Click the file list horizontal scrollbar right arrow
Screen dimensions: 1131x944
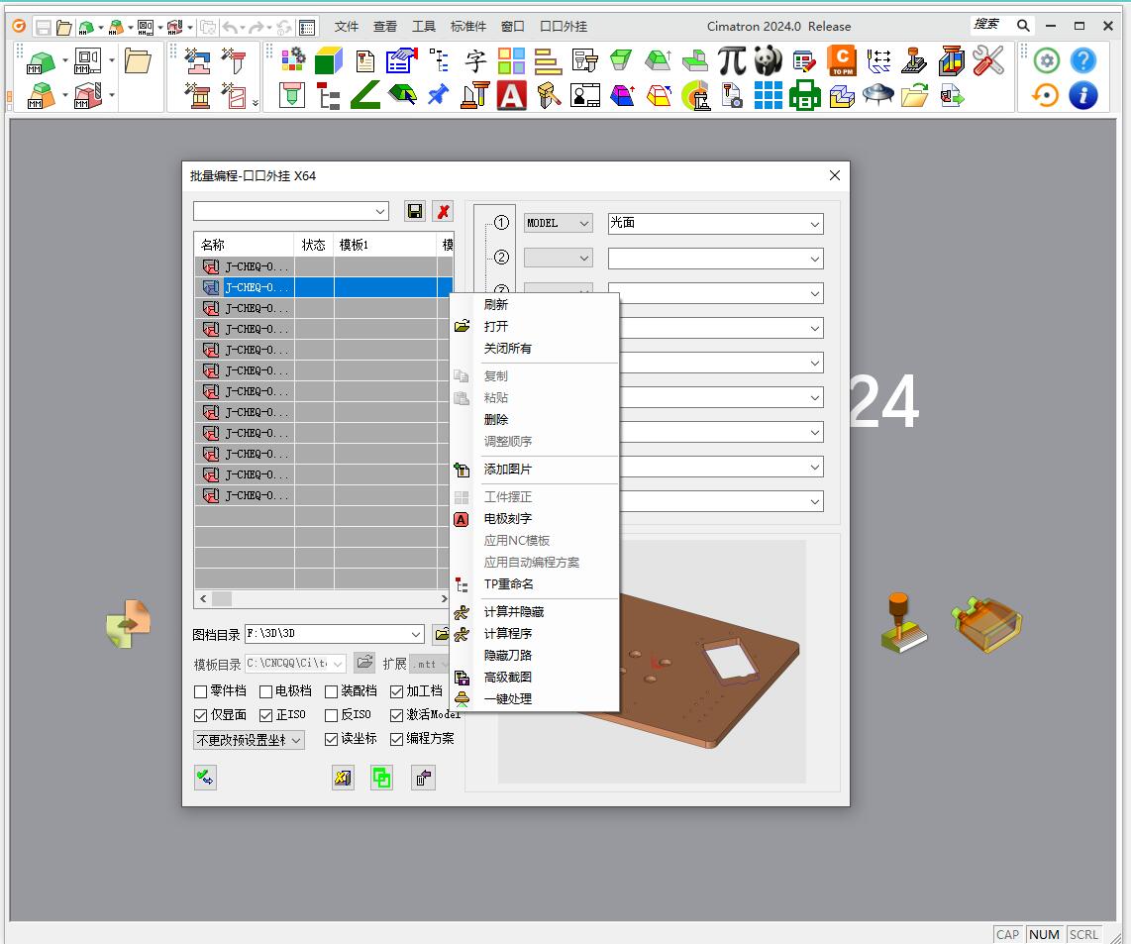coord(445,599)
